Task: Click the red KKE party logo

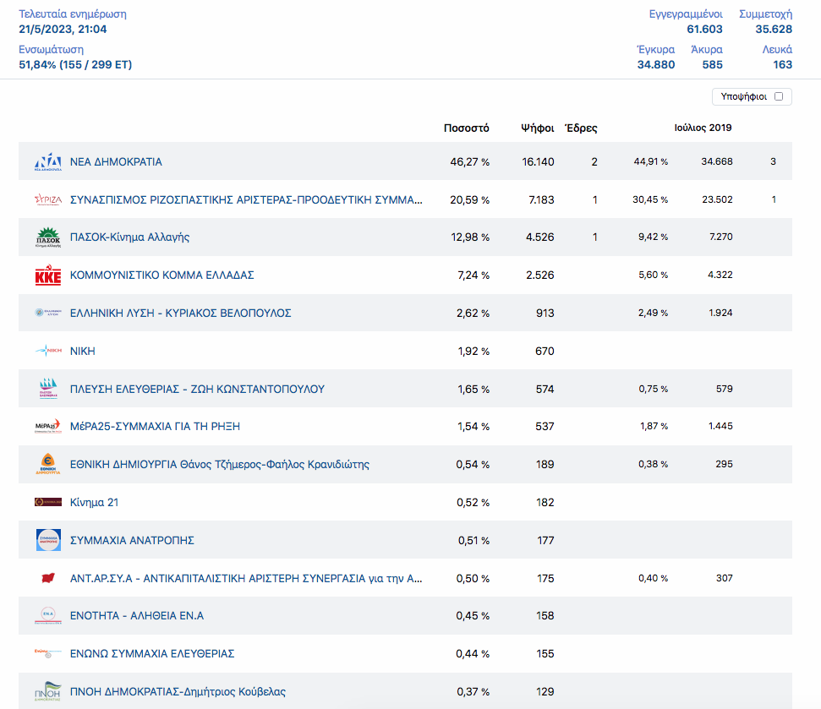Action: click(48, 276)
